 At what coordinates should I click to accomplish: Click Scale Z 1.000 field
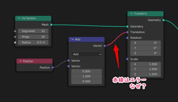click(146, 74)
